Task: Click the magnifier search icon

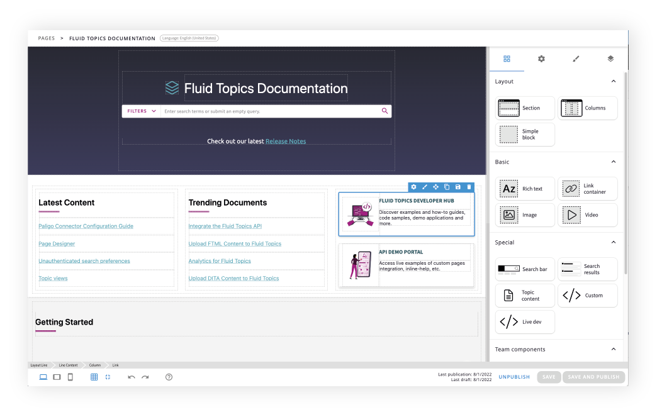Action: [x=384, y=111]
